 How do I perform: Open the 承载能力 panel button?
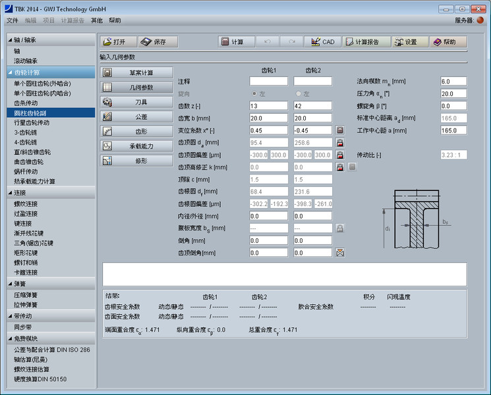[136, 145]
